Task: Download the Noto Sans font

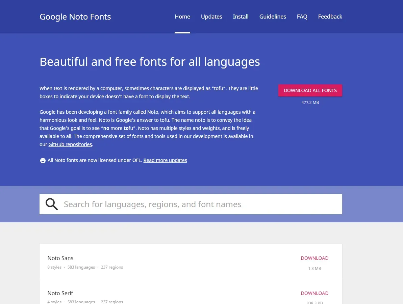Action: click(314, 258)
